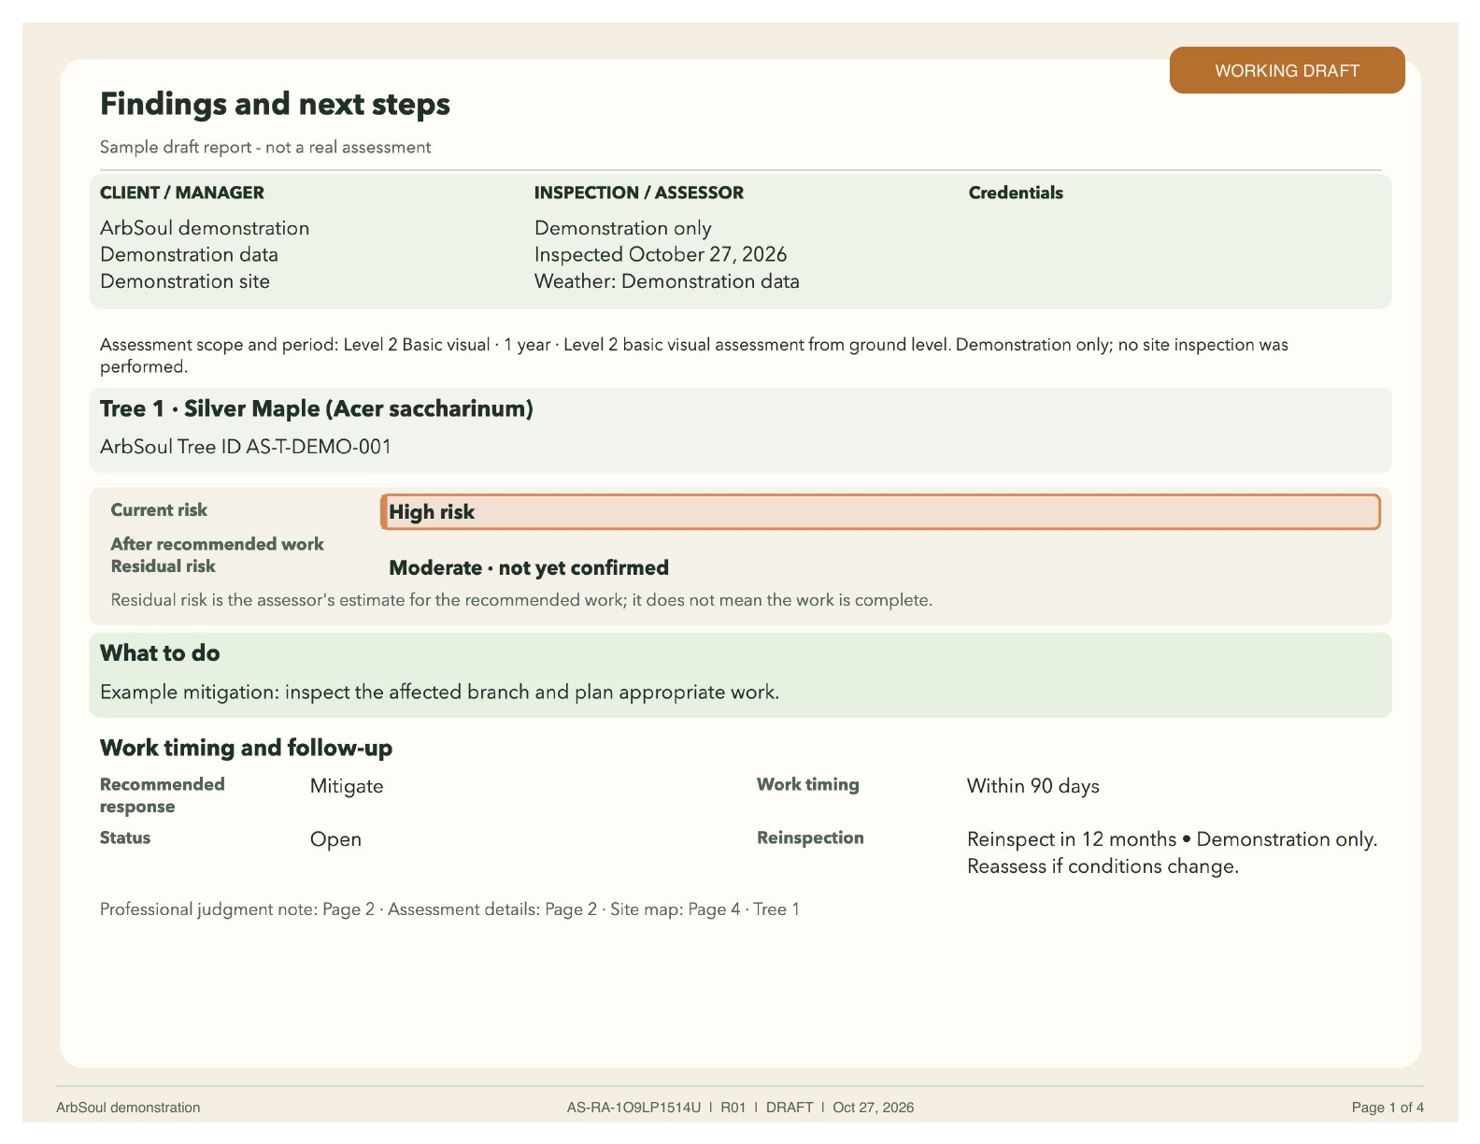Click the 'INSPECTION / ASSESSOR' column header
The width and height of the screenshot is (1480, 1144).
click(x=639, y=193)
